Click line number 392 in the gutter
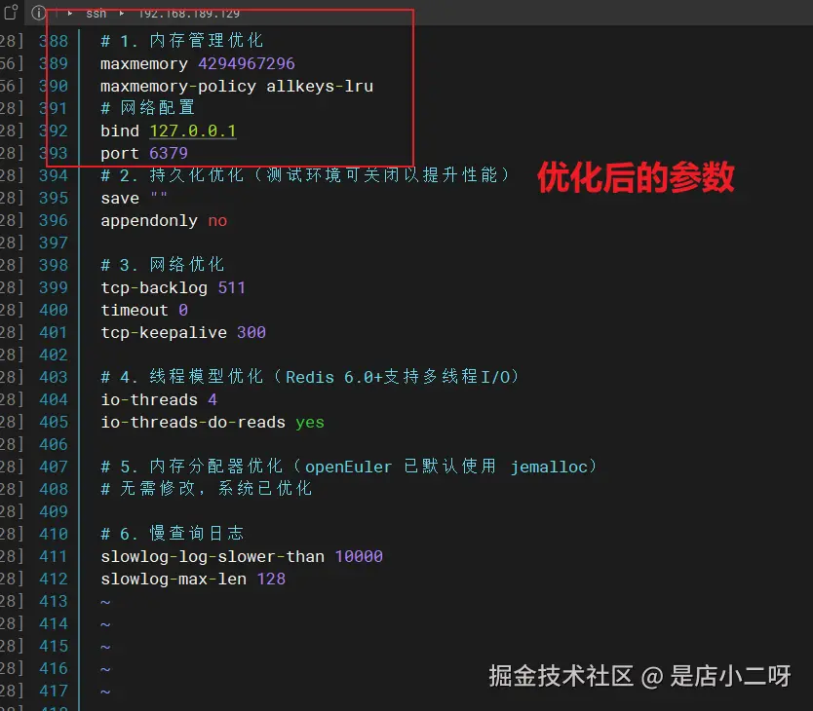The height and width of the screenshot is (711, 813). pos(54,131)
